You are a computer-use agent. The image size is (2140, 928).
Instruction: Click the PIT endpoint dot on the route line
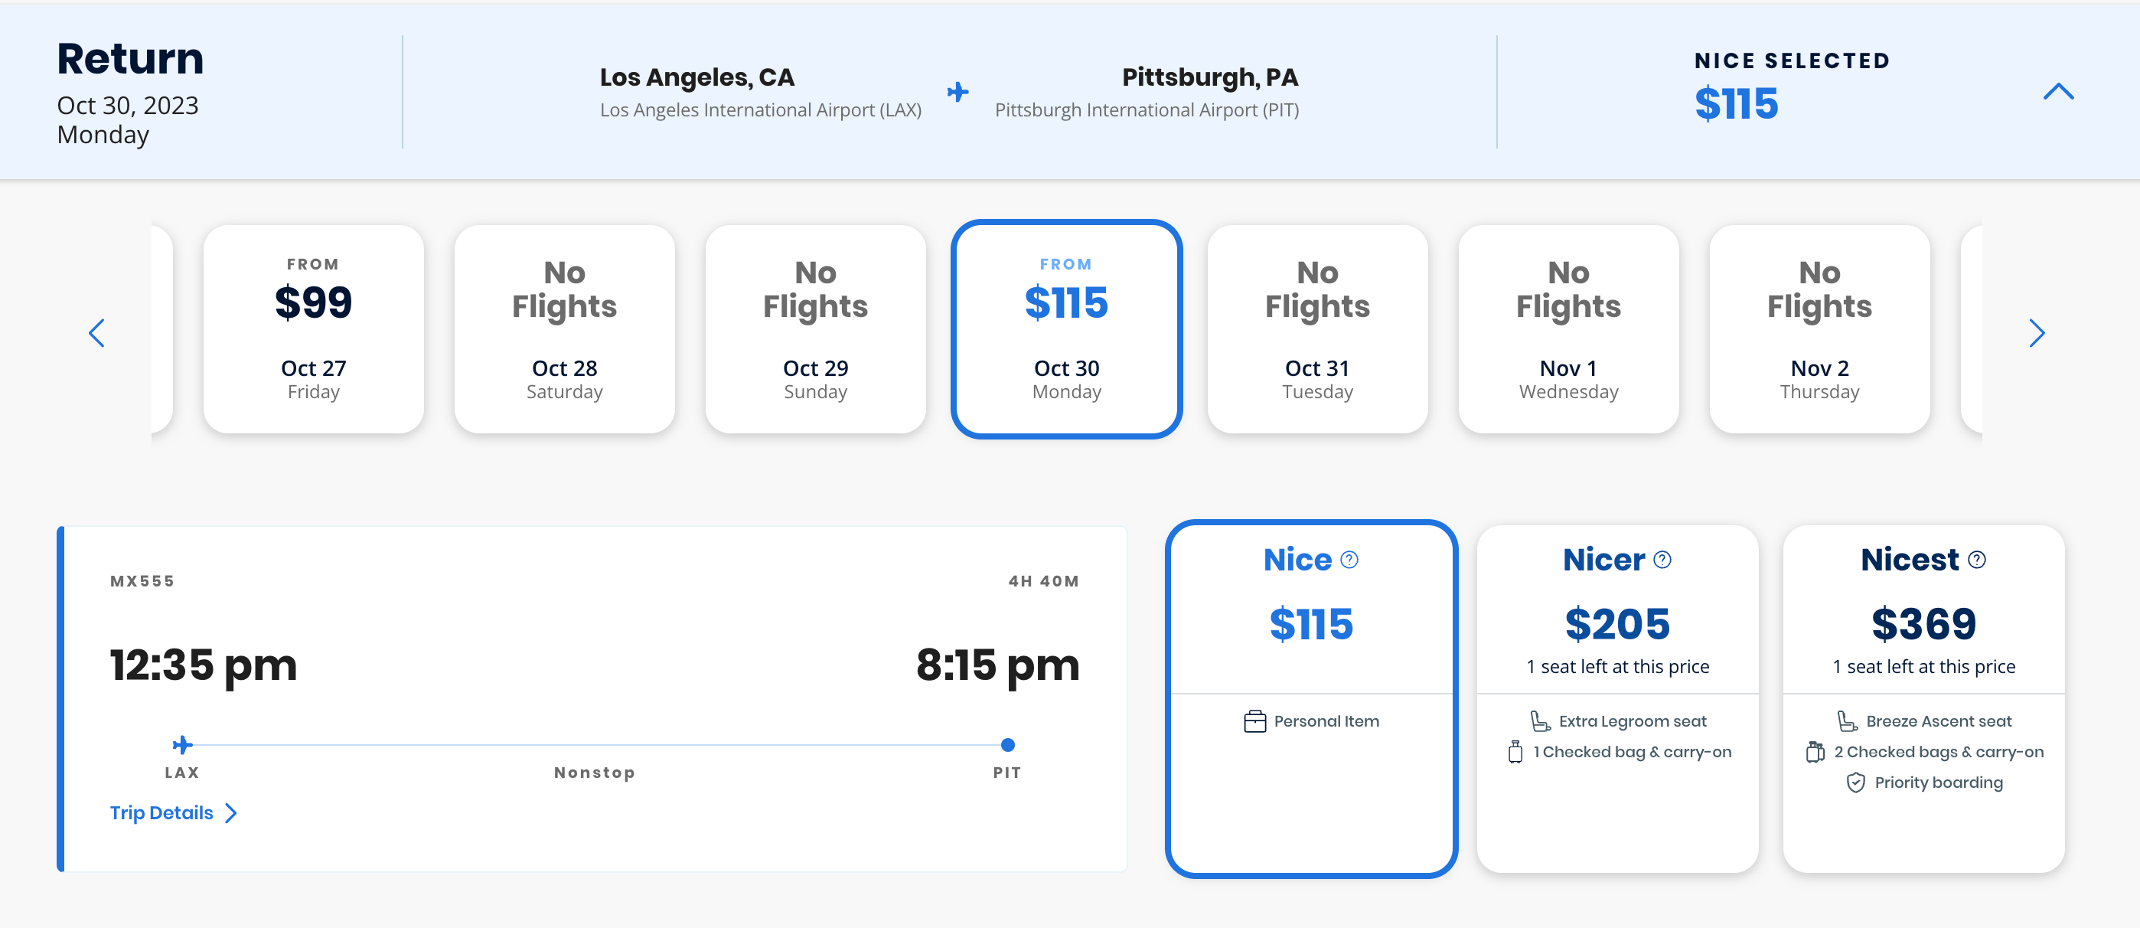point(1007,744)
